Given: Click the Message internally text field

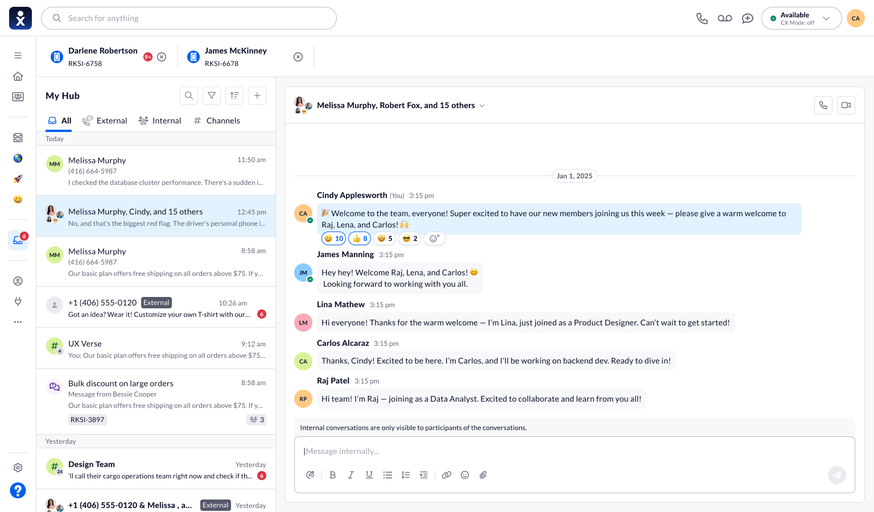Looking at the screenshot, I should point(575,451).
